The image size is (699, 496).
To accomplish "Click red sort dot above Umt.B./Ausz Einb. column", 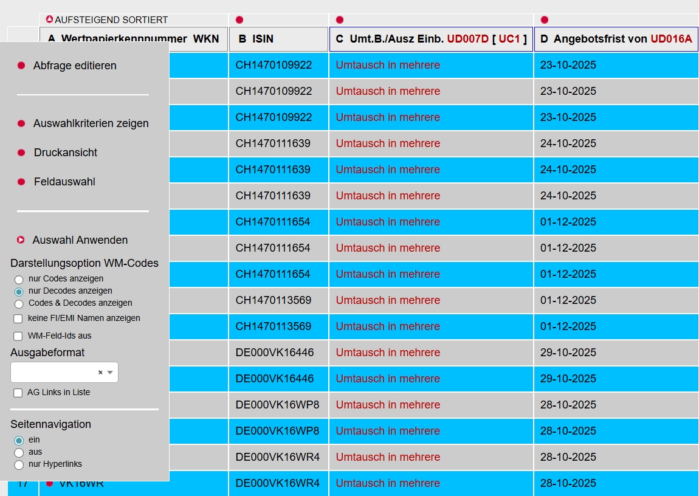I will (340, 20).
